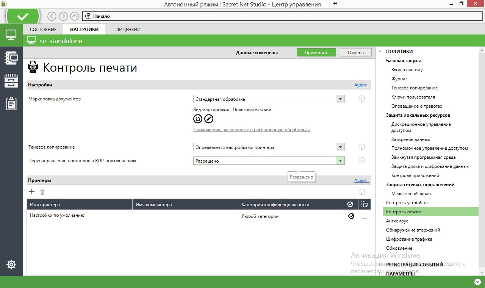Click the chevron icon in the bottom green bar
Screen dimensions: 485x288
coord(477,282)
